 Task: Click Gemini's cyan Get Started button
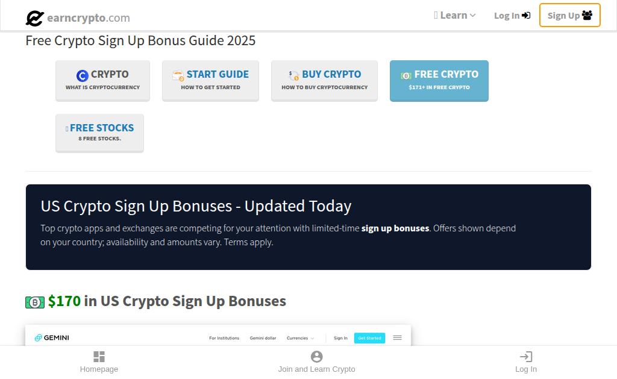[x=369, y=338]
